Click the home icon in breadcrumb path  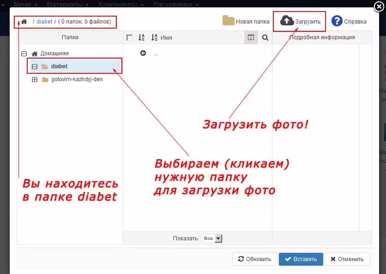24,22
